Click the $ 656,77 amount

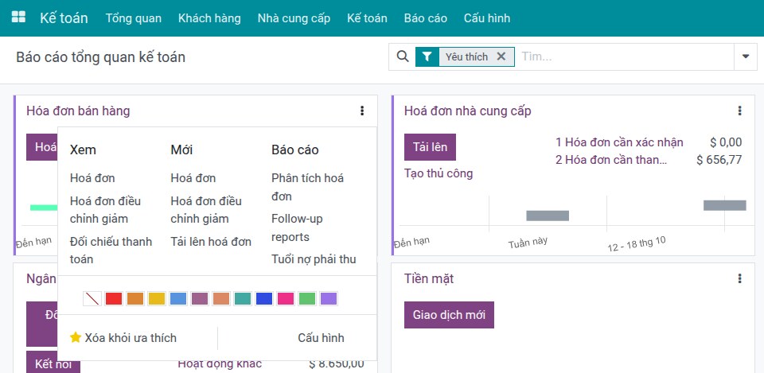pyautogui.click(x=719, y=160)
